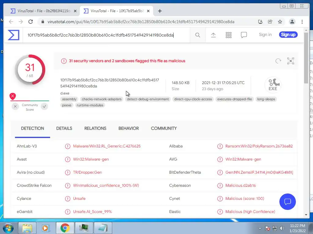The width and height of the screenshot is (313, 234).
Task: Click the red community score marker
Action: coord(13,96)
